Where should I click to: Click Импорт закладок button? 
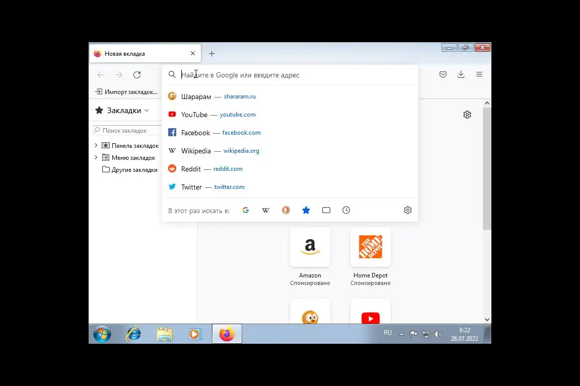click(126, 91)
